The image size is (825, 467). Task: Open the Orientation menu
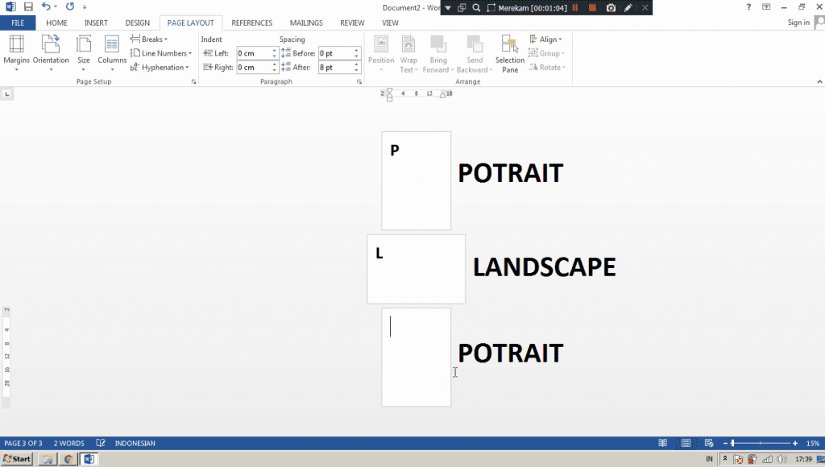pyautogui.click(x=51, y=52)
